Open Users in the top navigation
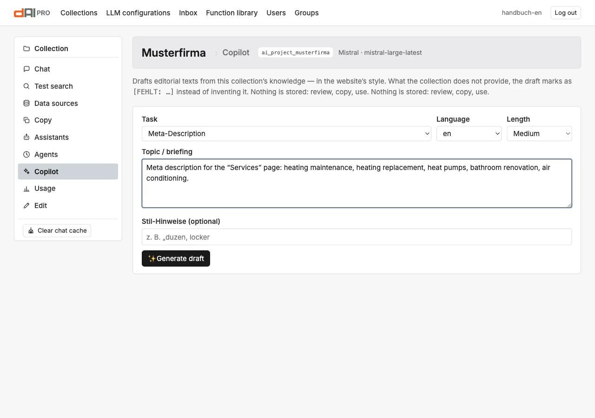The width and height of the screenshot is (595, 418). point(276,13)
